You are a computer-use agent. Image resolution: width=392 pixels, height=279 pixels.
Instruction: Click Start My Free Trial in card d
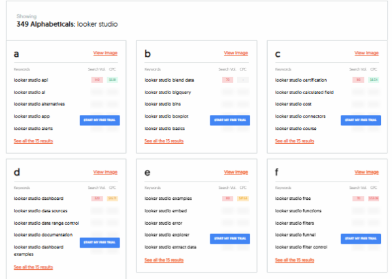[100, 242]
